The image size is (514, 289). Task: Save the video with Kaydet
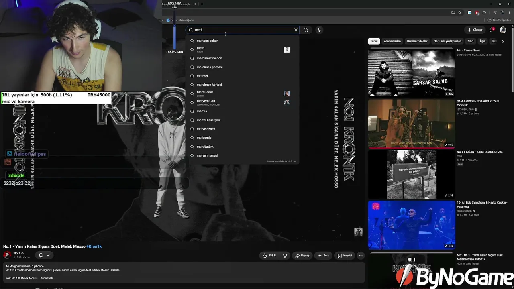(x=345, y=255)
